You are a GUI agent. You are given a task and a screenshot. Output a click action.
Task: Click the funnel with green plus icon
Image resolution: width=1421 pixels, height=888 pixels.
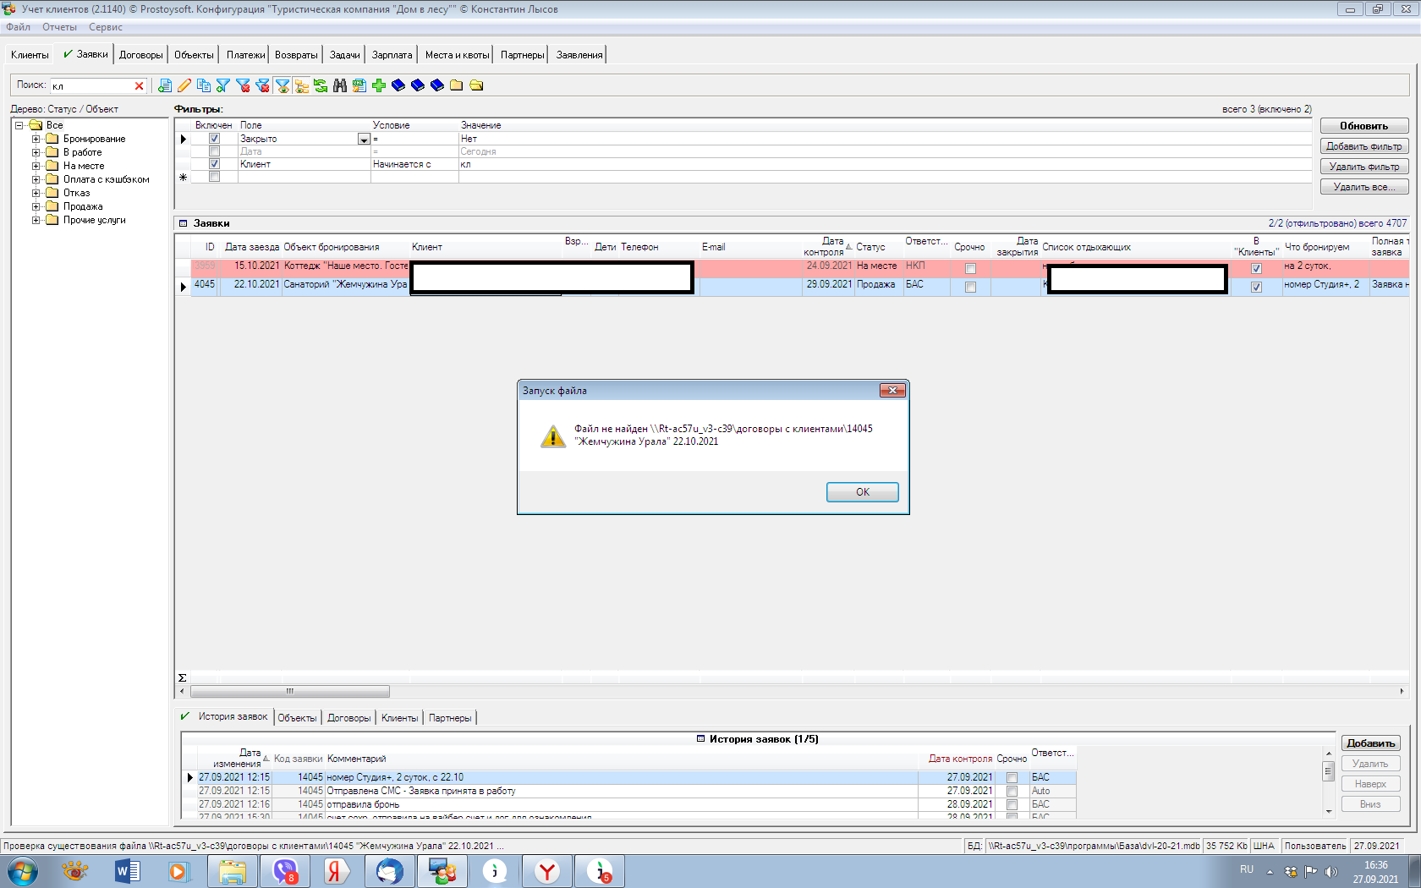tap(222, 85)
